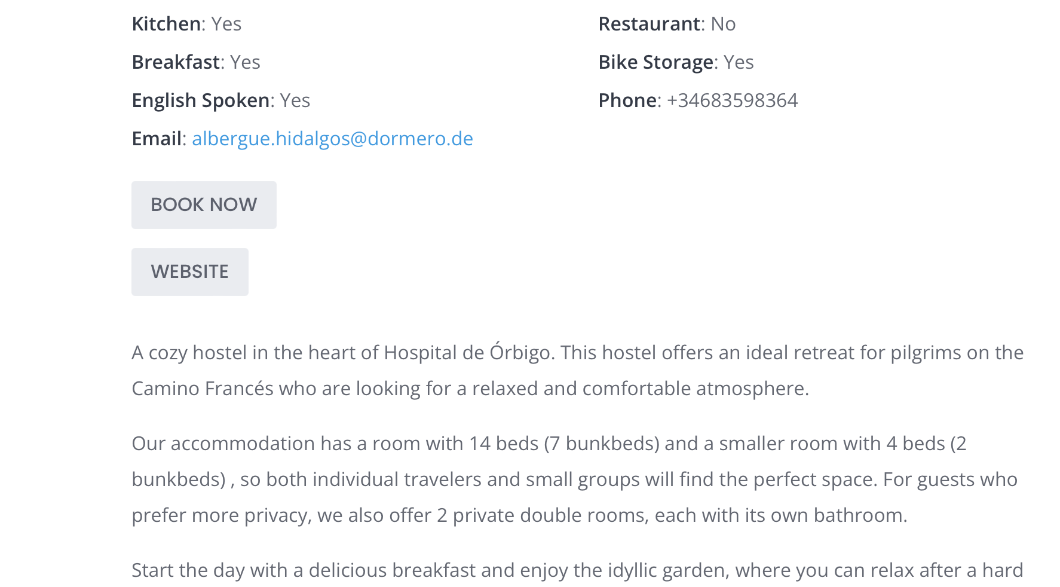
Task: Click the Restaurant label
Action: pyautogui.click(x=649, y=24)
